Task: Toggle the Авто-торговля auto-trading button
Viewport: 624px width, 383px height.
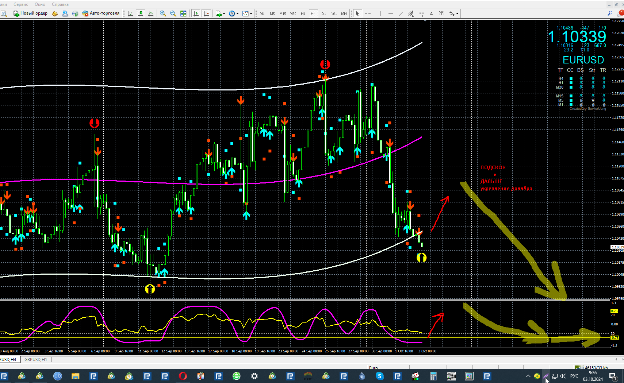Action: [101, 13]
